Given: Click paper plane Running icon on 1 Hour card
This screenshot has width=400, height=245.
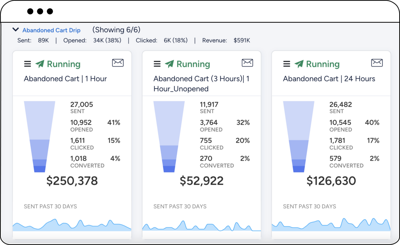Looking at the screenshot, I should (40, 64).
